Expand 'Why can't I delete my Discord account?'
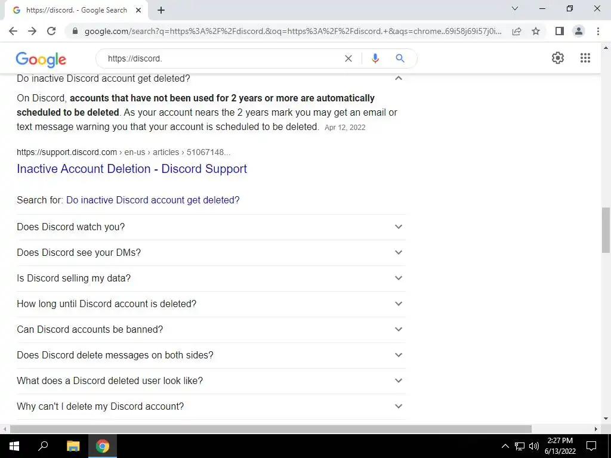The image size is (611, 458). tap(211, 406)
